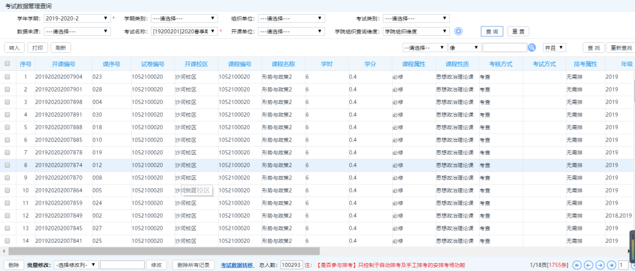Open the 组织单位 dropdown

pos(291,18)
